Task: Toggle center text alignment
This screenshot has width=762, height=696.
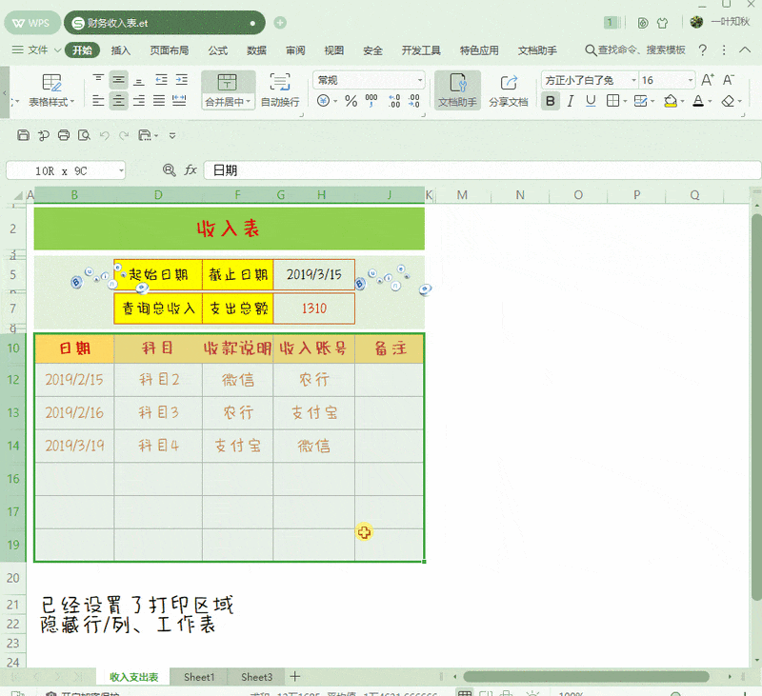Action: [x=119, y=101]
